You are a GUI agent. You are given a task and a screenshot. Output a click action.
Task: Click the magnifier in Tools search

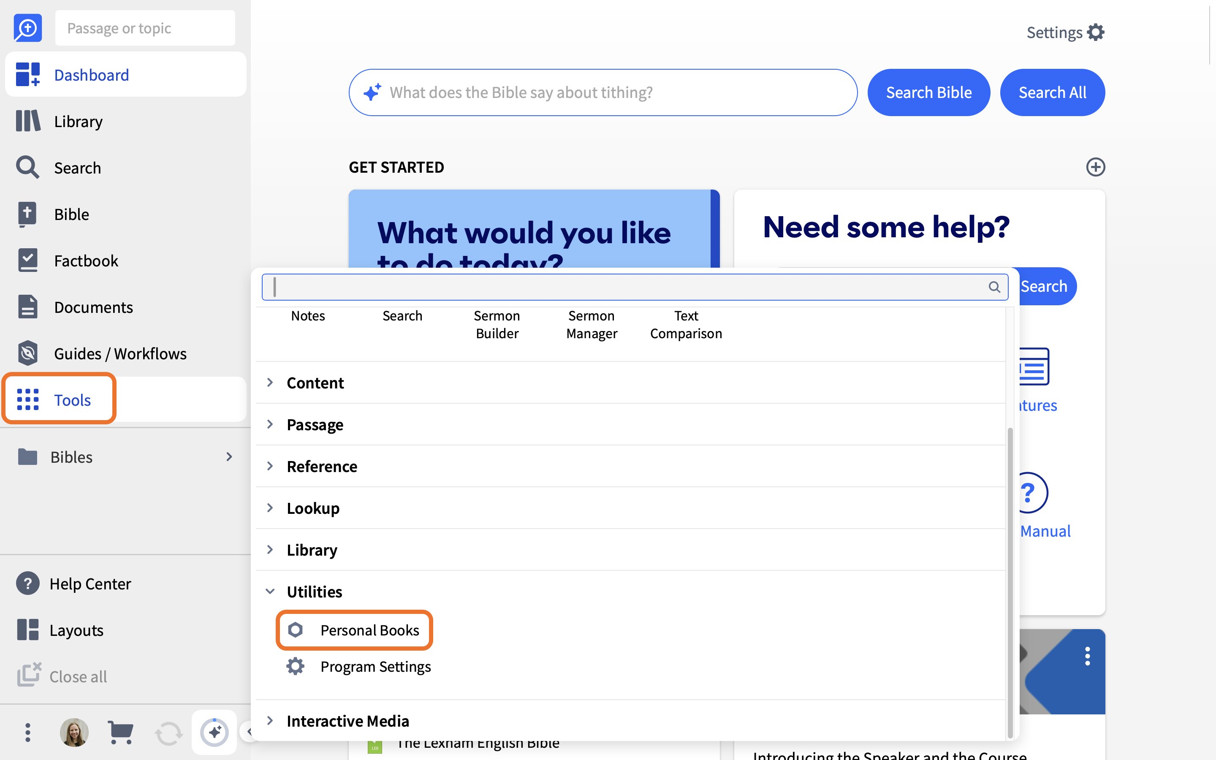tap(994, 287)
